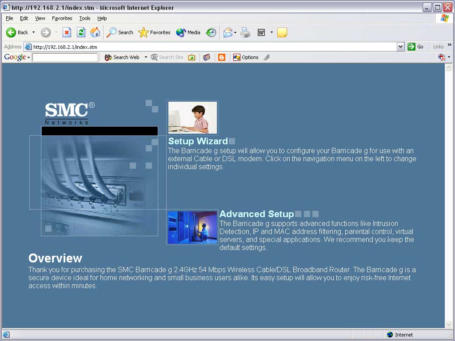The width and height of the screenshot is (455, 341).
Task: Click in the address bar URL field
Action: (x=215, y=47)
